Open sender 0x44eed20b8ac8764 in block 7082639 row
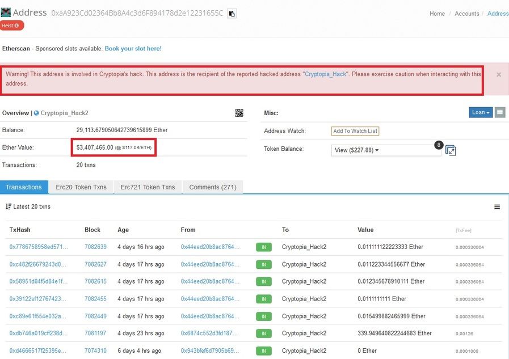This screenshot has height=359, width=509. [211, 247]
